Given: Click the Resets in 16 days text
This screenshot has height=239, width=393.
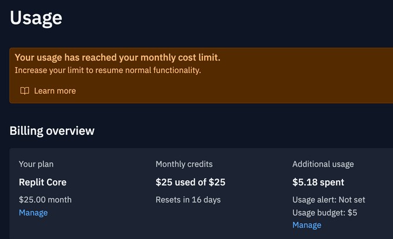Looking at the screenshot, I should coord(188,200).
